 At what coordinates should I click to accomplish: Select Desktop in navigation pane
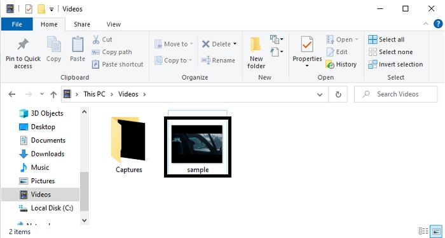point(37,127)
